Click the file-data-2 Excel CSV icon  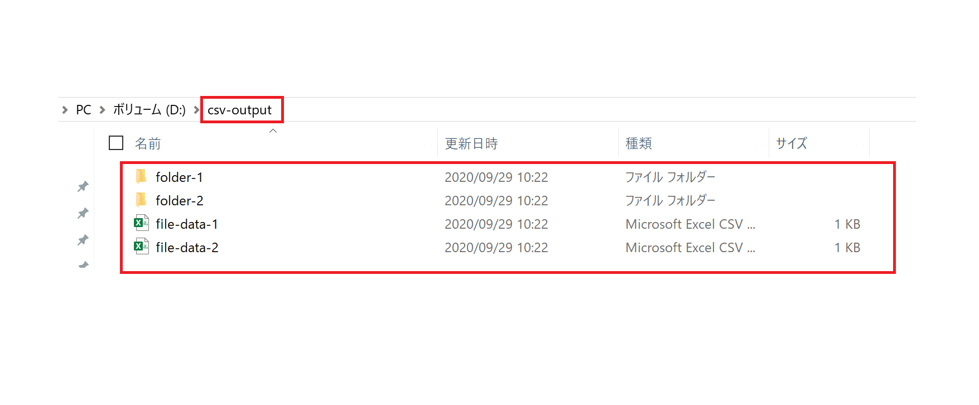141,247
